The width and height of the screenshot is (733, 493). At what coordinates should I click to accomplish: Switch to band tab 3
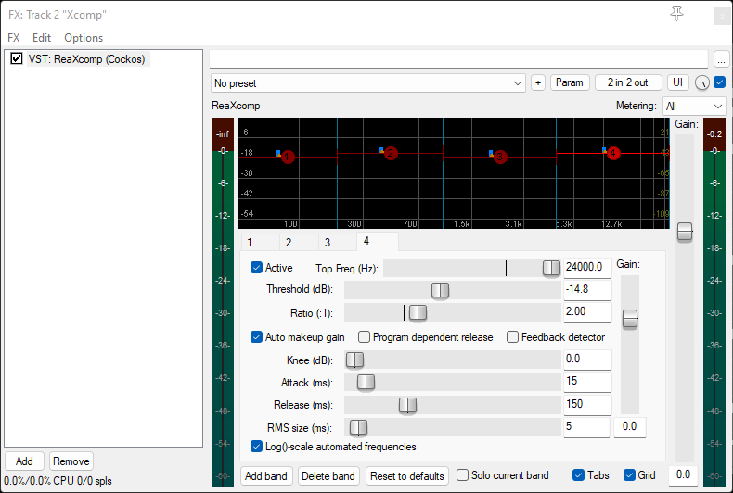point(338,242)
